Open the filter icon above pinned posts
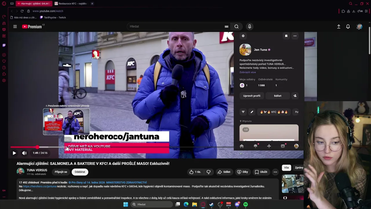The height and width of the screenshot is (209, 371). [243, 112]
